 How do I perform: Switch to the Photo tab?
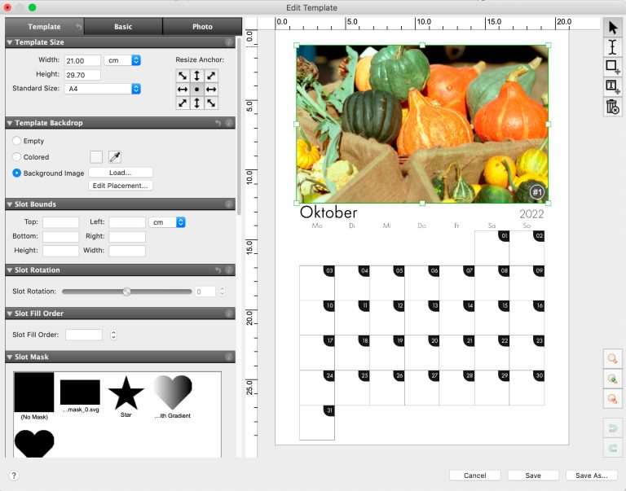click(202, 27)
